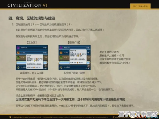159x119 pixels.
Task: Click the blue progress bar in the 【剧院广场】 panel
Action: point(74,63)
